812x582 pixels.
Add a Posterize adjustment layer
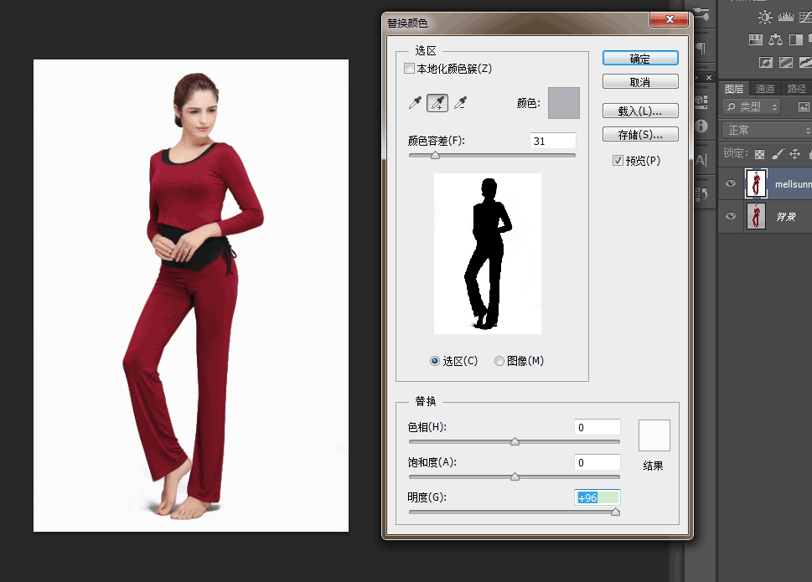785,63
